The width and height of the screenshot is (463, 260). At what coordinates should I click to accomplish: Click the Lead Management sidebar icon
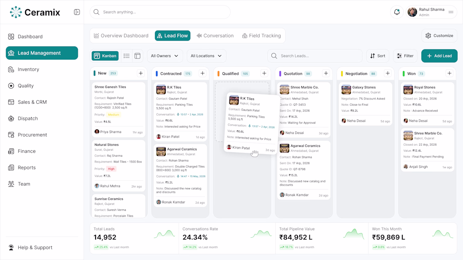(11, 53)
